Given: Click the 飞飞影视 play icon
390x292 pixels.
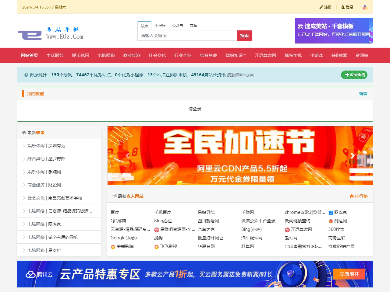Looking at the screenshot, I should point(157,247).
